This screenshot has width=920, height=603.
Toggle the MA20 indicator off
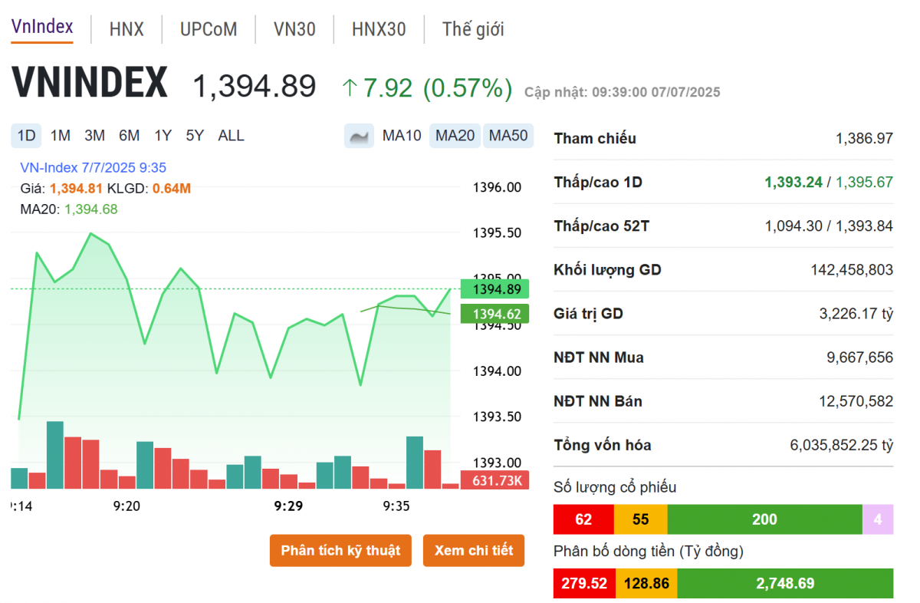click(x=455, y=136)
